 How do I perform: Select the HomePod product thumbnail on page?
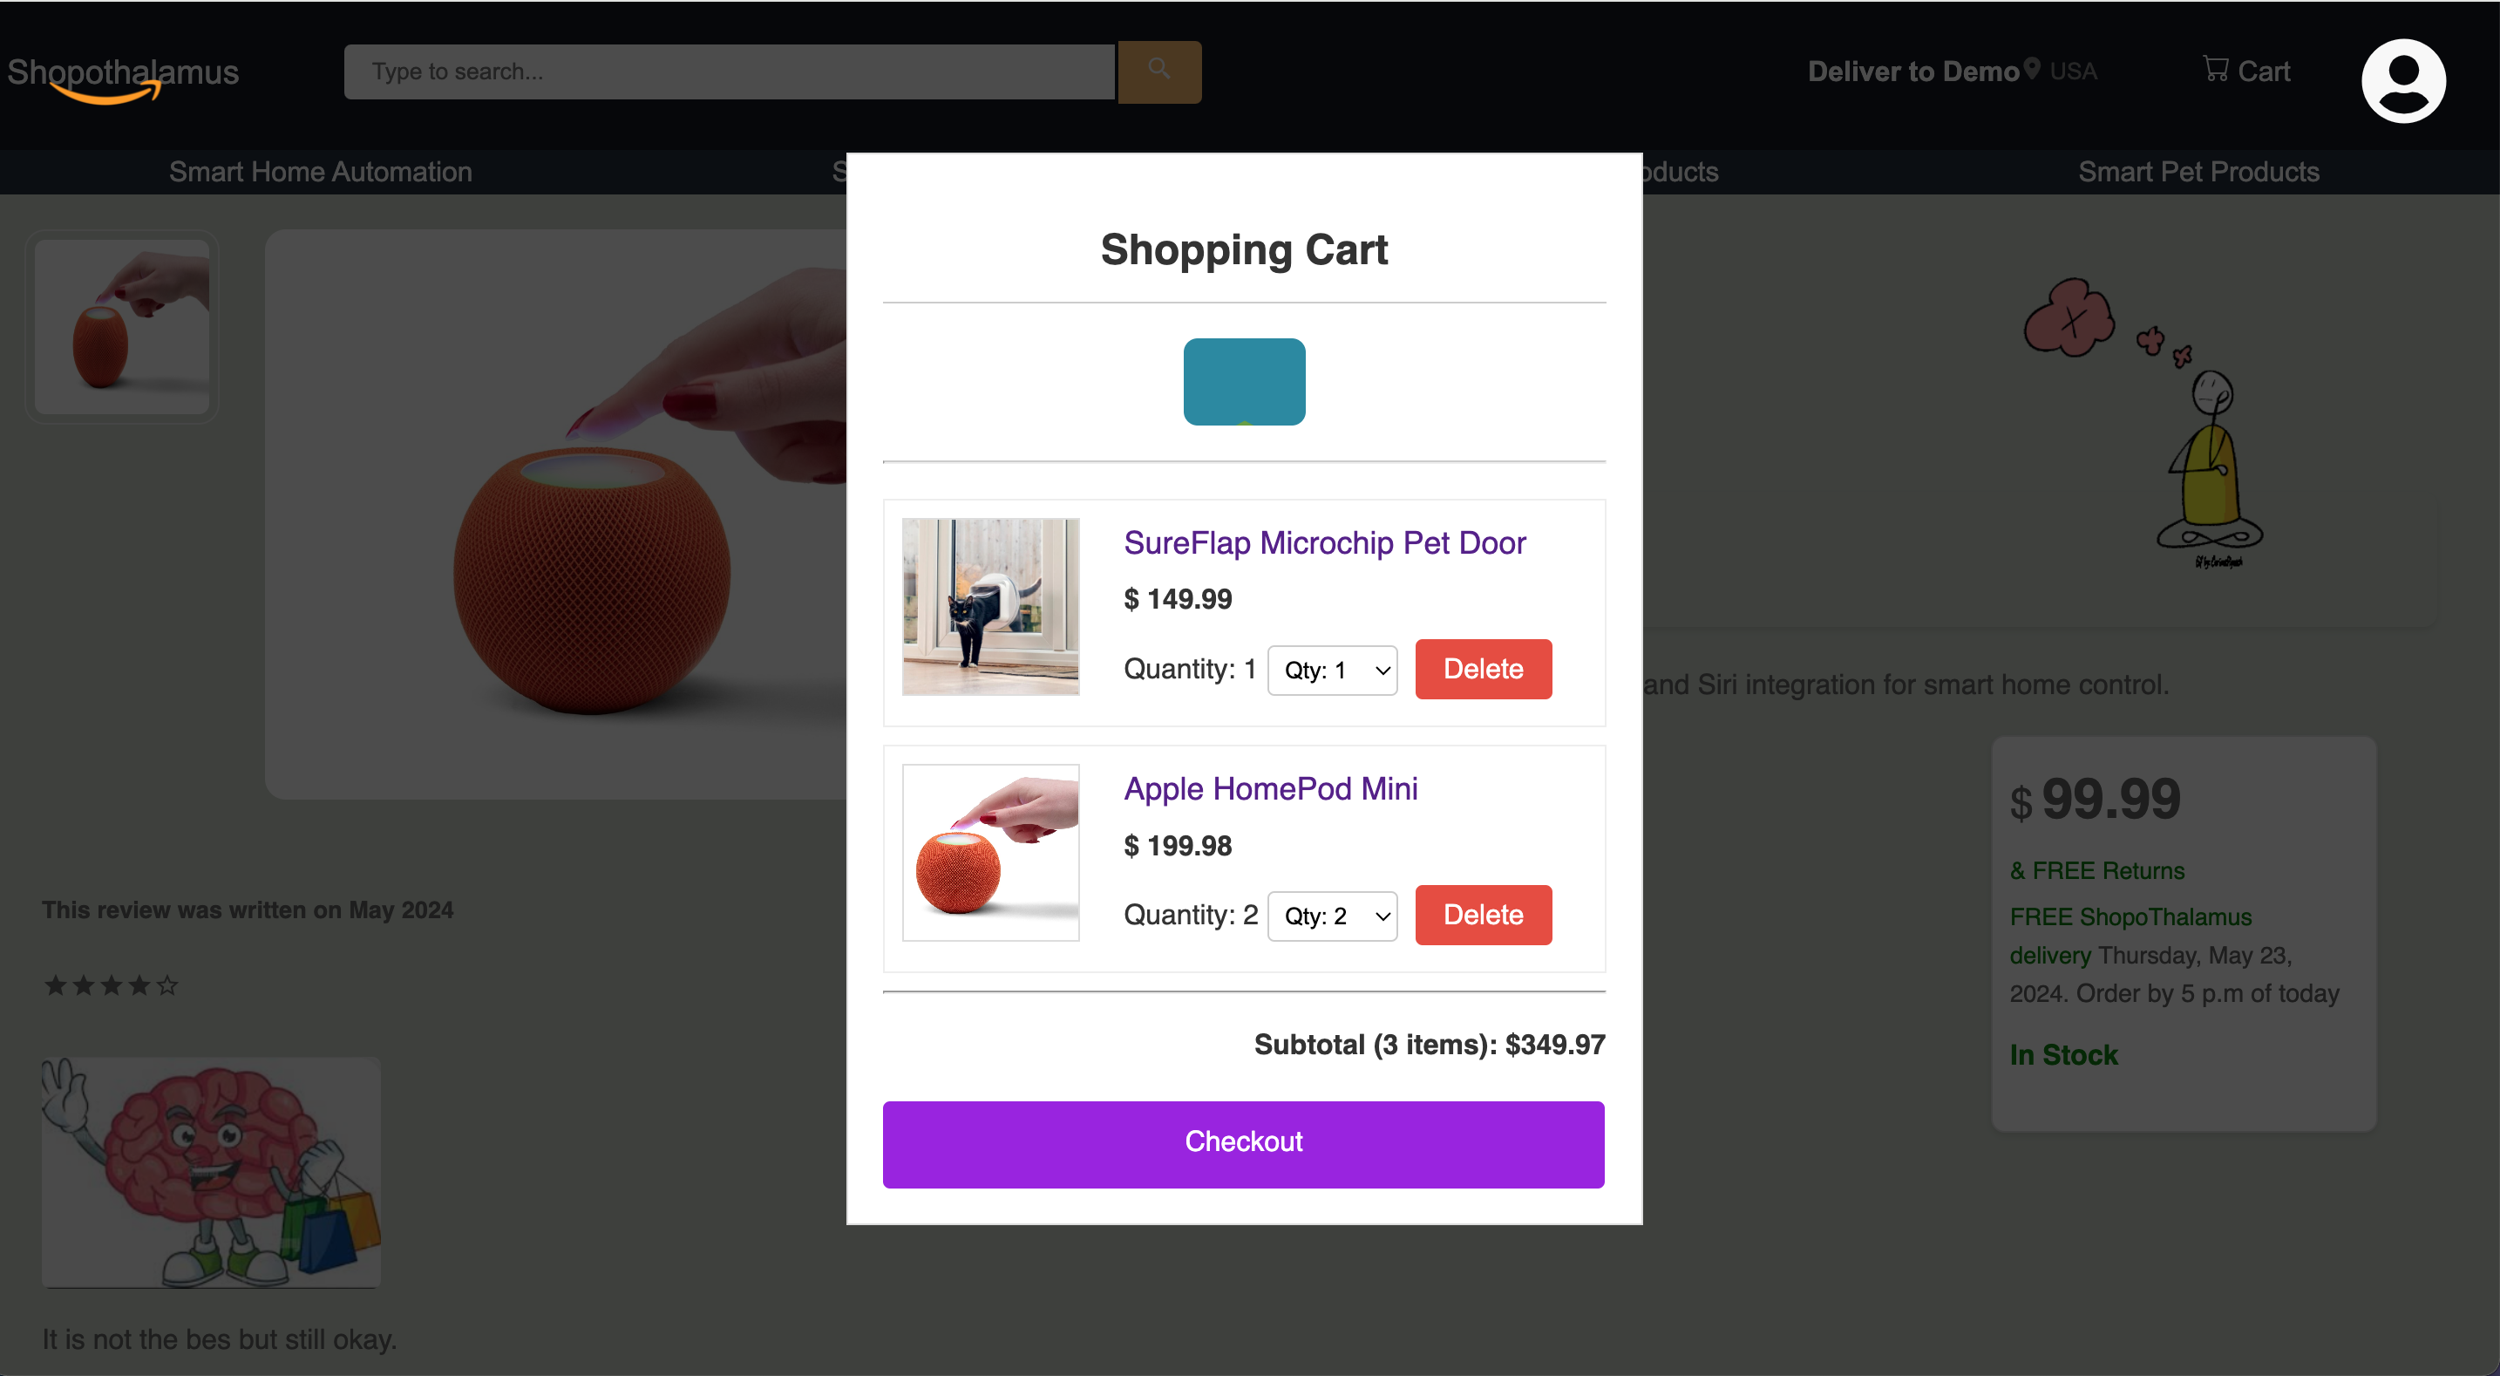(122, 327)
